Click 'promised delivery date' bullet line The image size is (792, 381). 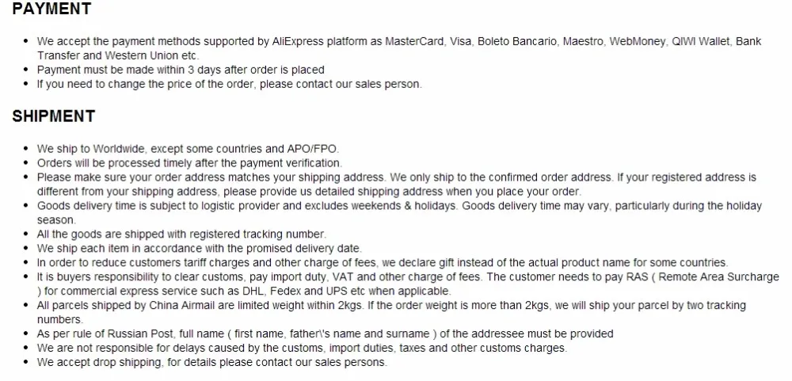[x=200, y=249]
